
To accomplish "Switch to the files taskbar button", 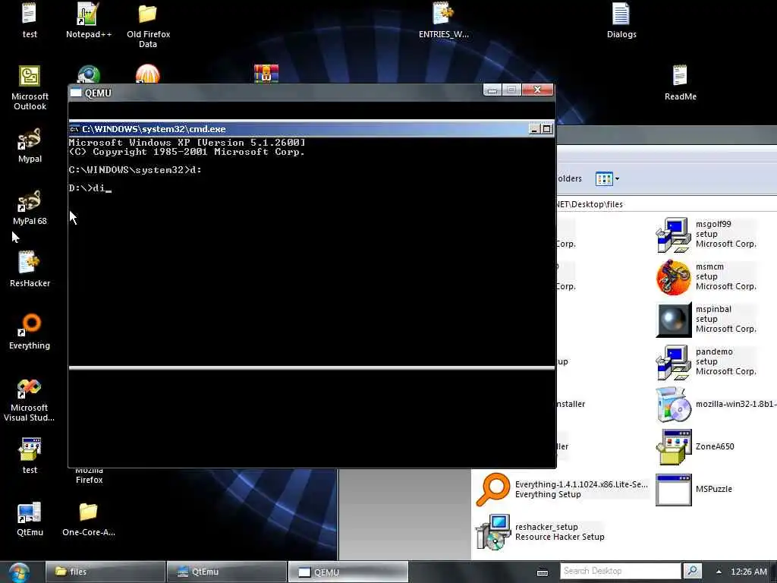I will (105, 572).
